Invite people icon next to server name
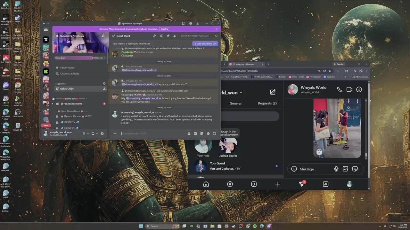This screenshot has height=230, width=410. click(x=103, y=36)
